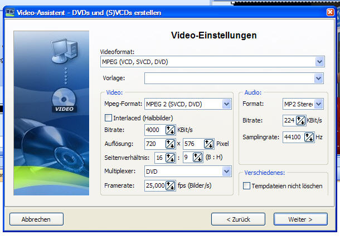Click the film icon in the title bar
Image resolution: width=340 pixels, height=240 pixels.
click(x=9, y=12)
